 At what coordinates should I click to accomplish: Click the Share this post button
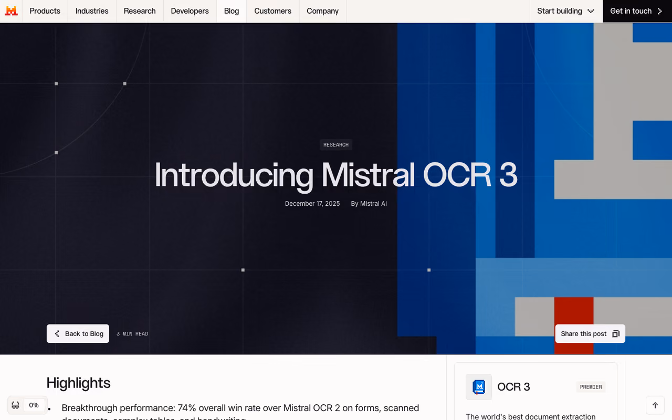pos(590,334)
